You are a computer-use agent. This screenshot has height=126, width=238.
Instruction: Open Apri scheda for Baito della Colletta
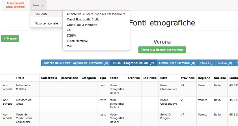point(7,87)
